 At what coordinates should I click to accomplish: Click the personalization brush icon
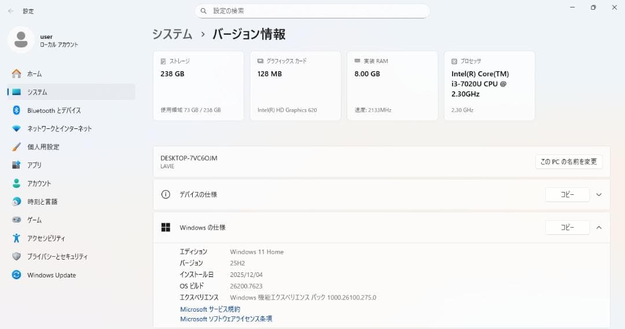16,147
